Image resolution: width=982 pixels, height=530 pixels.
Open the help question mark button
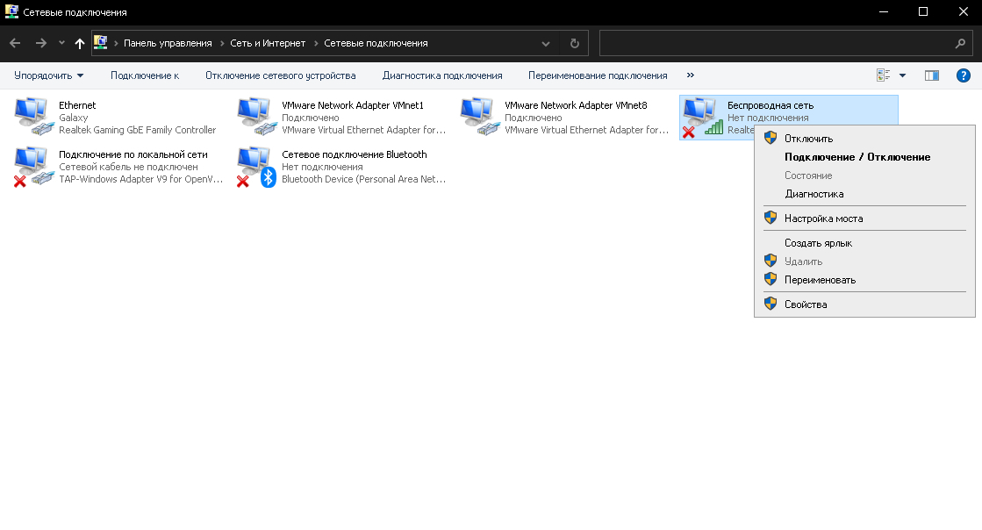[x=964, y=75]
